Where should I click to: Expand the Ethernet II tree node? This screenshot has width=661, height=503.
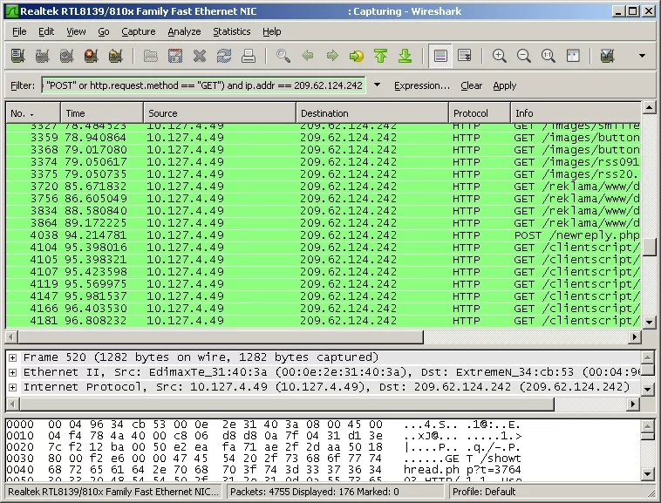pos(13,372)
